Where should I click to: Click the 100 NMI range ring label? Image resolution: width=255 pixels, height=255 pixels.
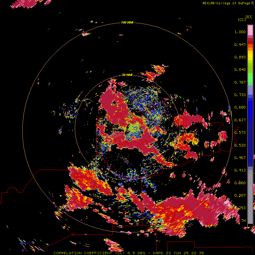[127, 22]
